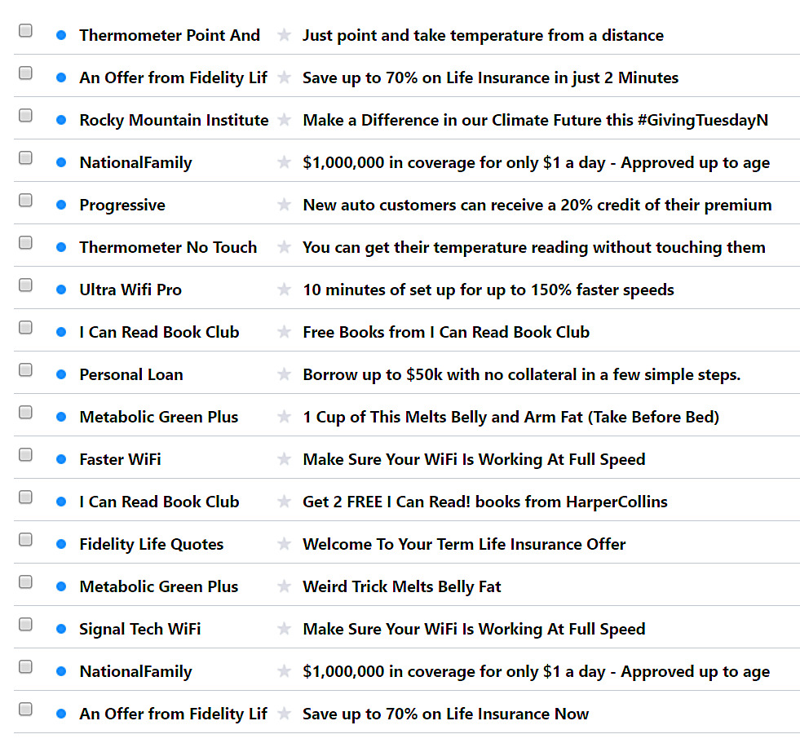
Task: Tick the Ultra Wifi Pro email checkbox
Action: [x=25, y=285]
